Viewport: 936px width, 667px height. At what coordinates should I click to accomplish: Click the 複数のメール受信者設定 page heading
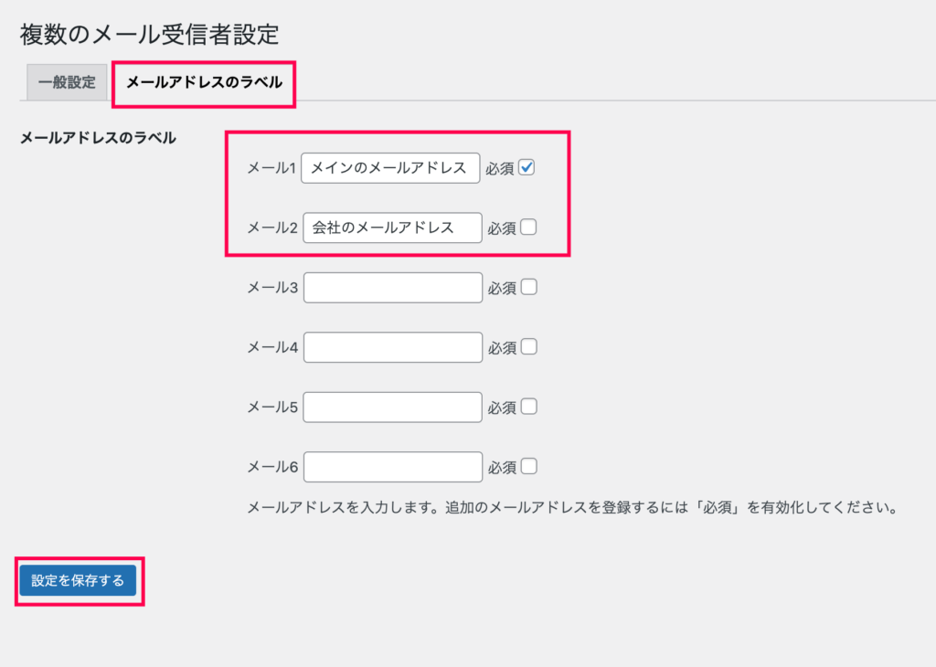coord(149,35)
